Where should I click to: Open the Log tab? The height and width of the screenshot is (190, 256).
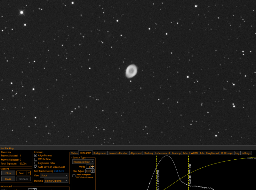237,153
